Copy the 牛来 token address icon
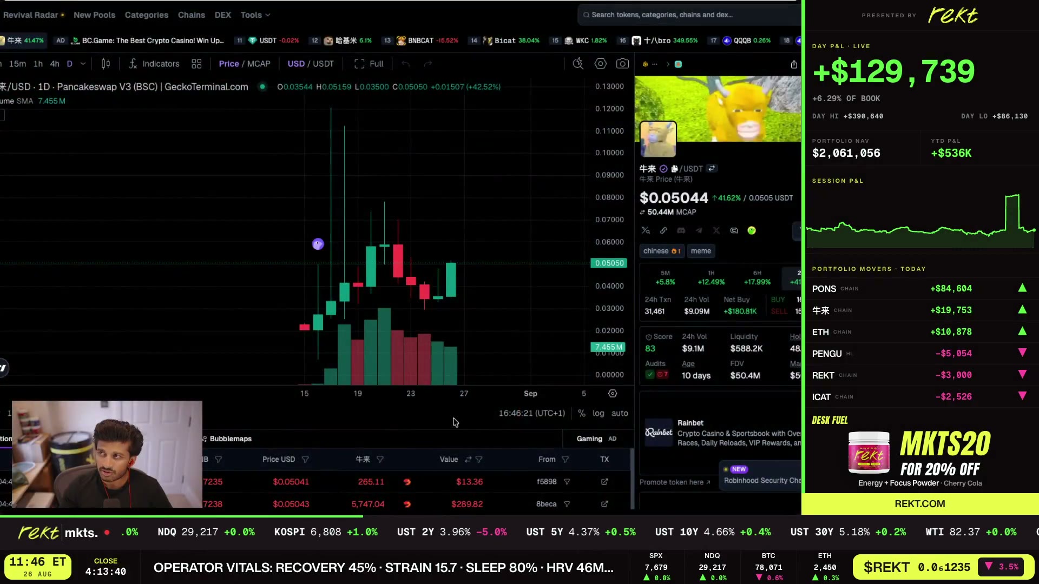This screenshot has height=584, width=1039. pos(674,169)
